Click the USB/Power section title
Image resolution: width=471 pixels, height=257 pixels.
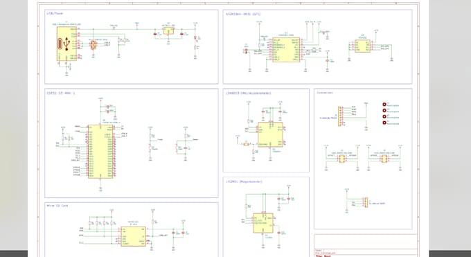[55, 13]
